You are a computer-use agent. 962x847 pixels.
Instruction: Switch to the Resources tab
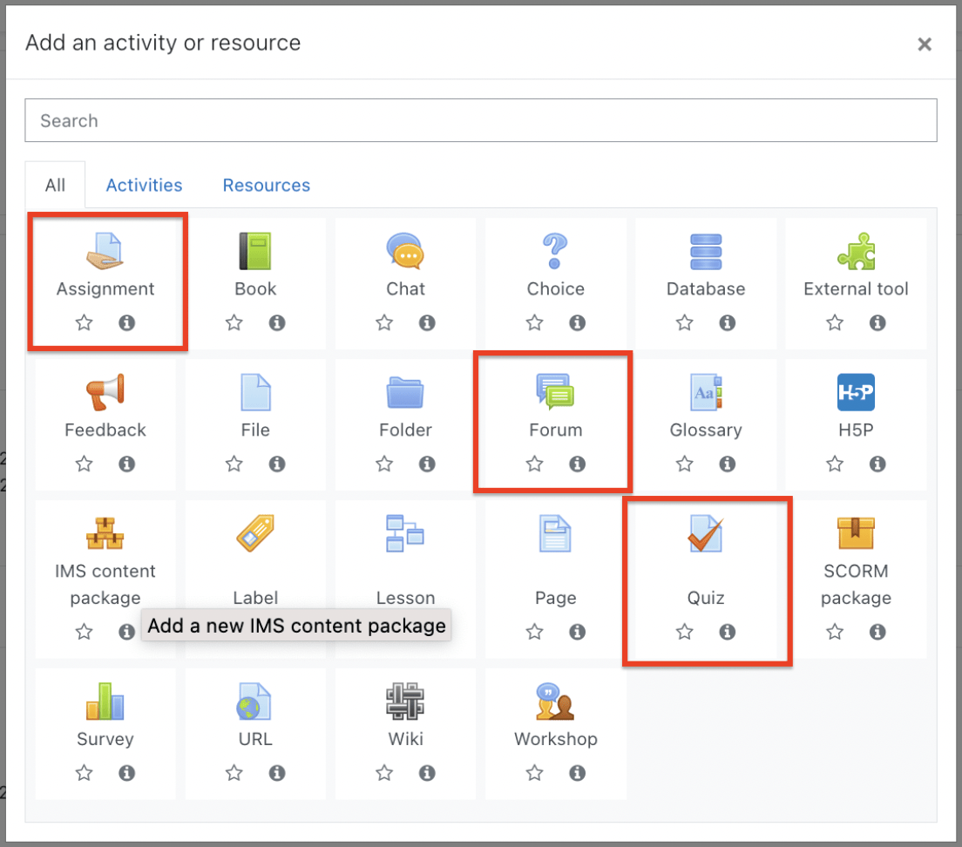pyautogui.click(x=266, y=185)
